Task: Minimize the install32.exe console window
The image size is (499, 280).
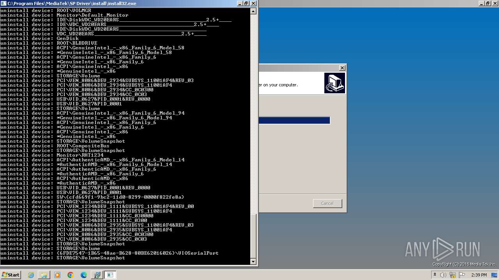Action: tap(240, 3)
